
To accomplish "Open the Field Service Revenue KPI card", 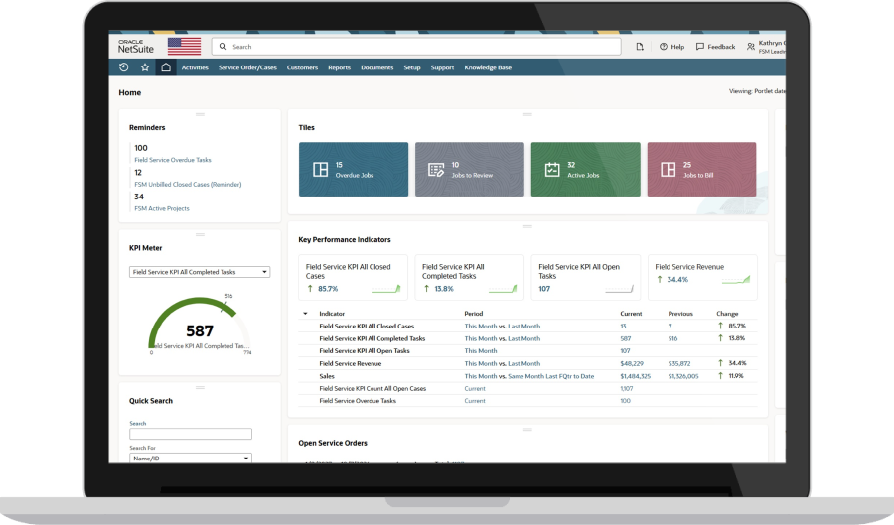I will (702, 277).
